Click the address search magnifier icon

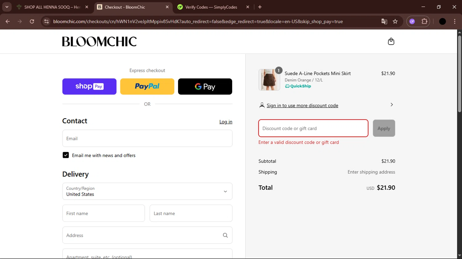(x=225, y=235)
